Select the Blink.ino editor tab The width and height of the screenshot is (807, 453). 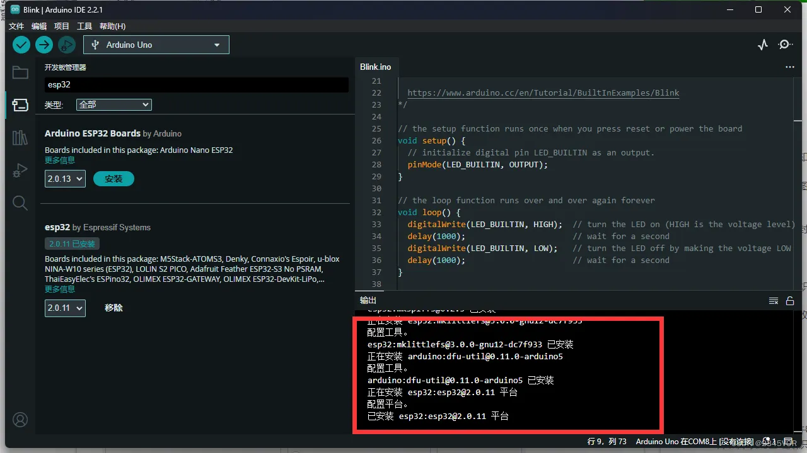pos(375,67)
